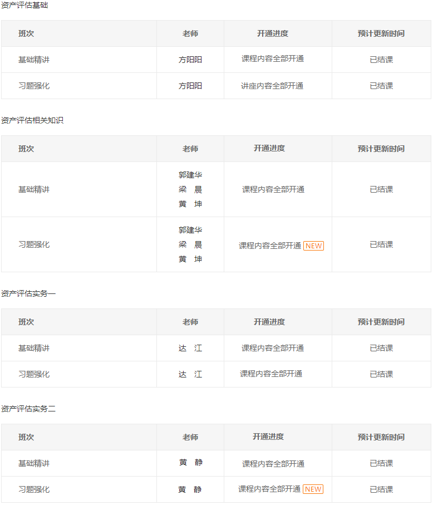Click 基础精讲 in the 资产评估相关知识 table
433x505 pixels.
tap(34, 189)
